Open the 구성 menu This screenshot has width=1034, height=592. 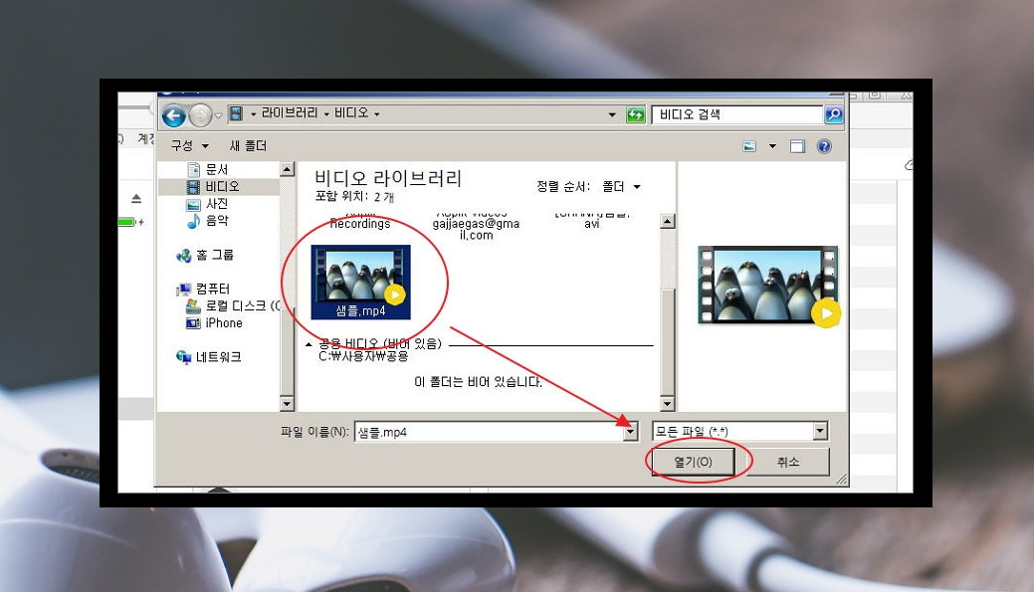(189, 145)
